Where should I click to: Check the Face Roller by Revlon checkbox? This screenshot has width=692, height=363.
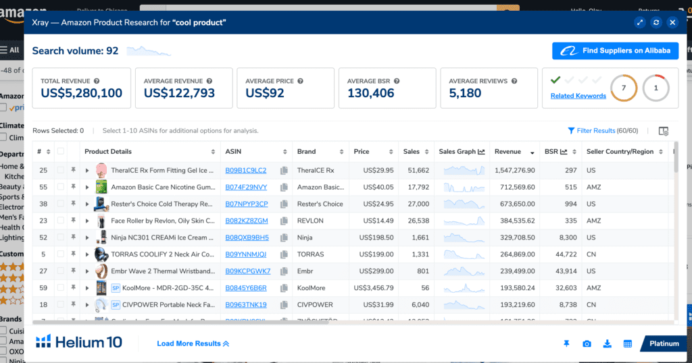(60, 220)
